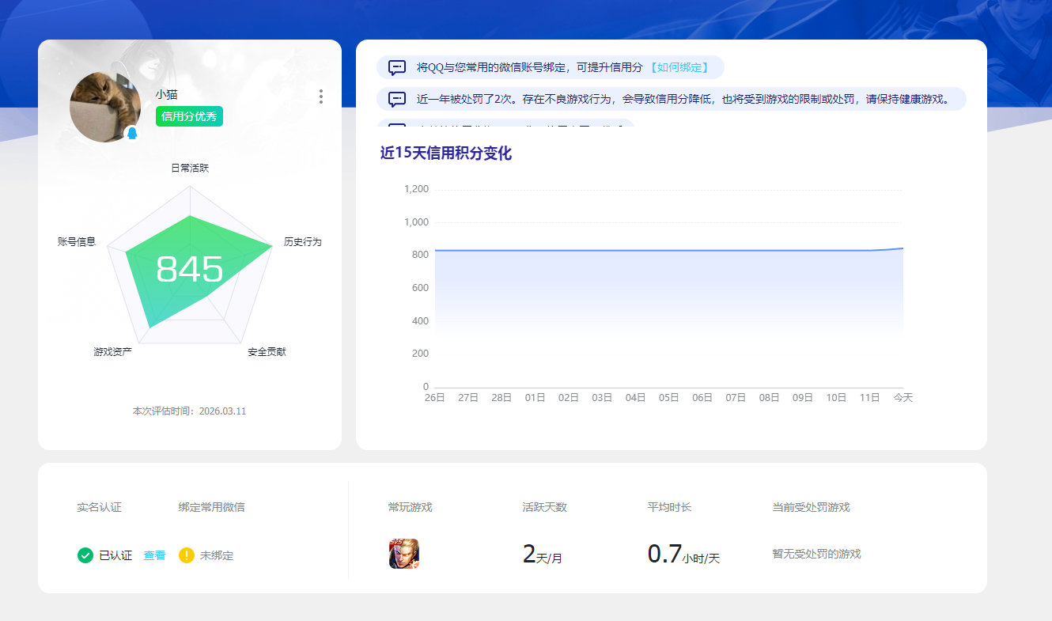Click the 今天 label on the chart axis

903,398
